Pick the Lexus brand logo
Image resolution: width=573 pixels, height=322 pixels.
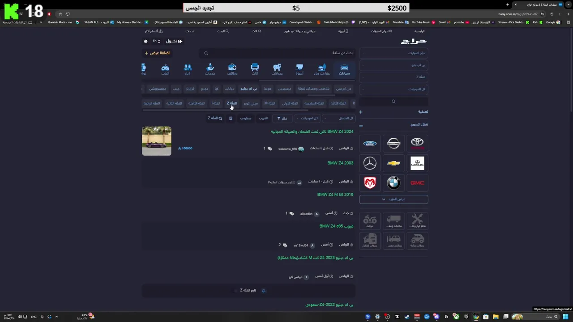click(417, 163)
